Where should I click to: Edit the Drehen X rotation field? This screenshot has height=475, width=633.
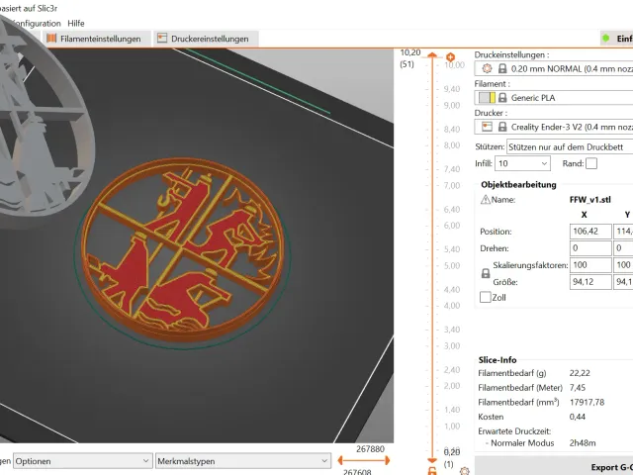[x=590, y=248]
